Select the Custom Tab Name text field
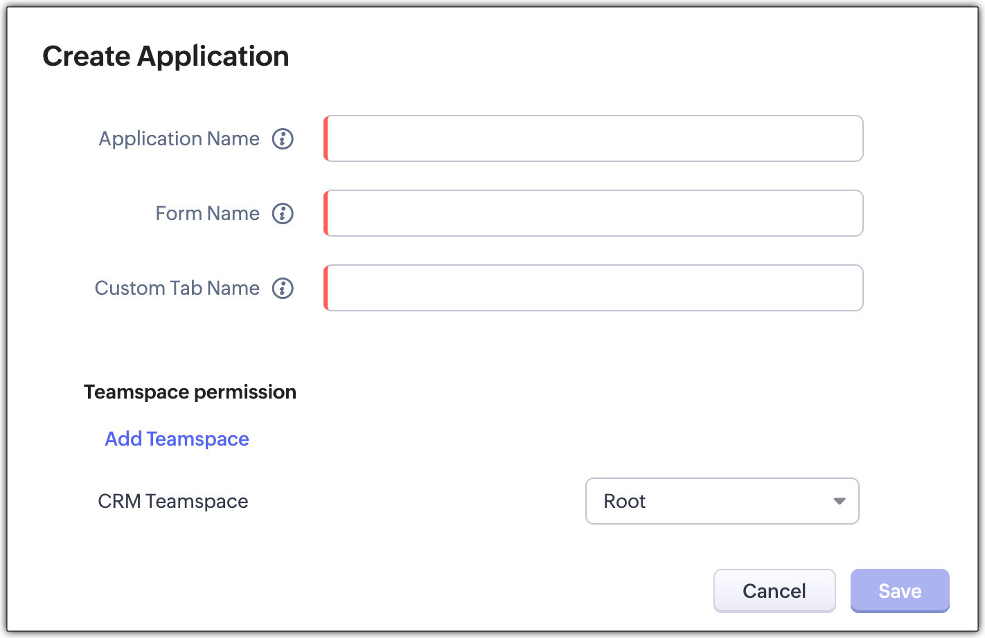This screenshot has width=985, height=638. pyautogui.click(x=594, y=288)
